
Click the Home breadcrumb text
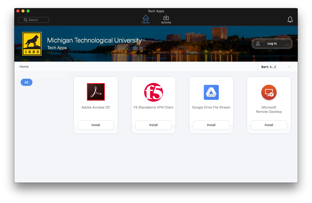click(24, 67)
